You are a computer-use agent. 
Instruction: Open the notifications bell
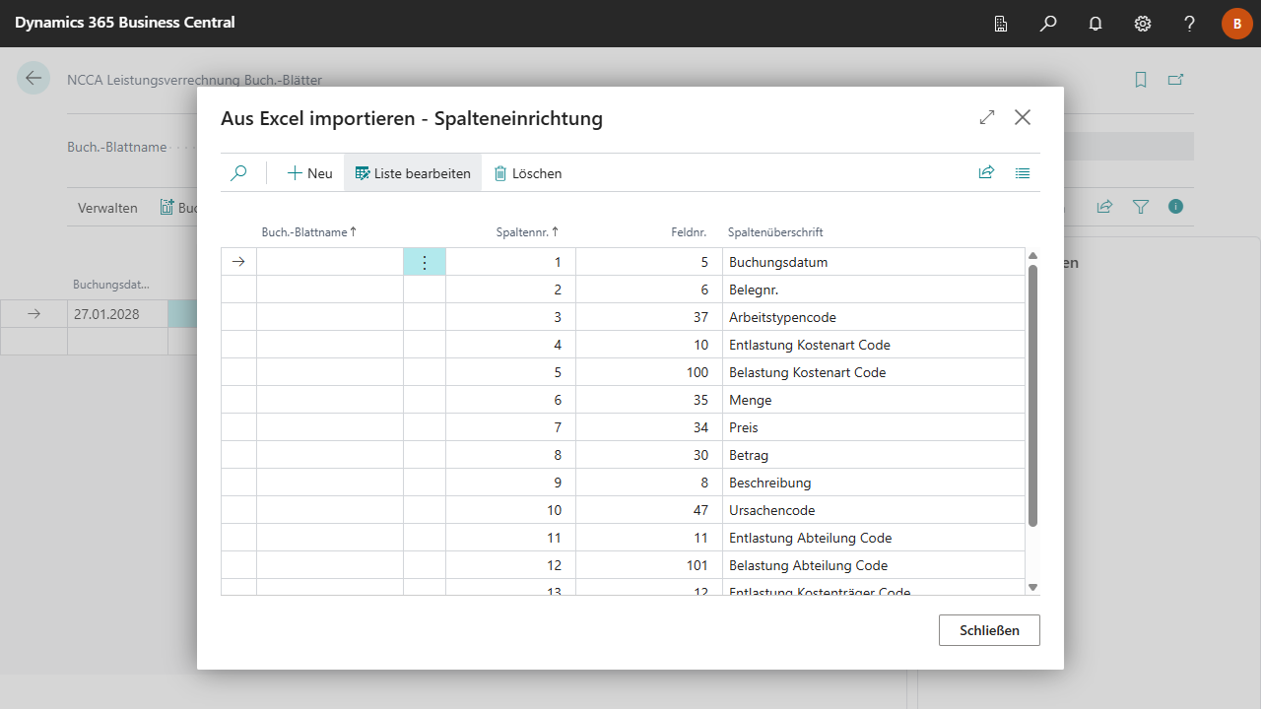click(x=1095, y=24)
